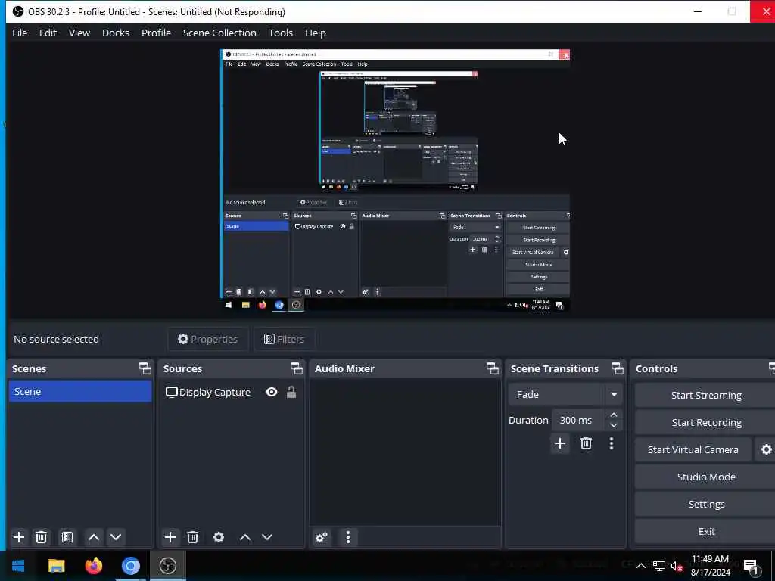Open the View menu
Viewport: 775px width, 581px height.
pyautogui.click(x=79, y=33)
